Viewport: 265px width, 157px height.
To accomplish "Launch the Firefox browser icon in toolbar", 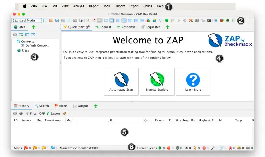I will click(222, 20).
